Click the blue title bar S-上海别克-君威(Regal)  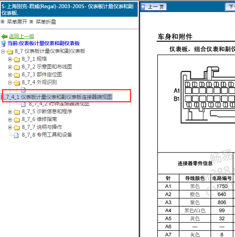click(69, 9)
